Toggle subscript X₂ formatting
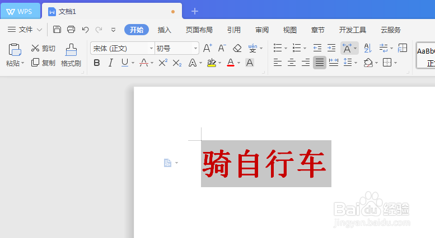The height and width of the screenshot is (238, 435). 177,63
